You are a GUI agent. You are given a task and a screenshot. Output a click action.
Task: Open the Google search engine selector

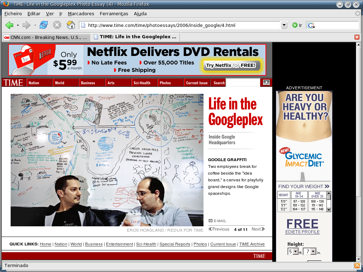311,25
